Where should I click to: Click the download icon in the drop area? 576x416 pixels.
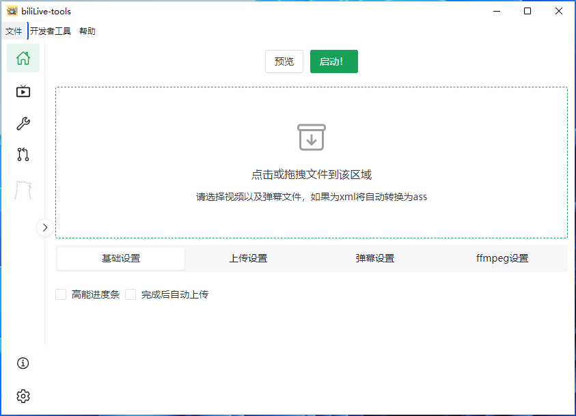[x=312, y=137]
